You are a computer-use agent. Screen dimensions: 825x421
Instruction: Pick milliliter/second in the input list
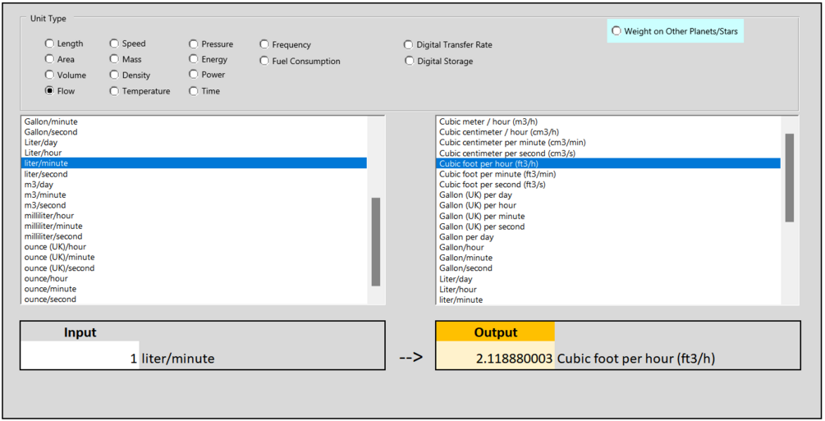point(194,236)
